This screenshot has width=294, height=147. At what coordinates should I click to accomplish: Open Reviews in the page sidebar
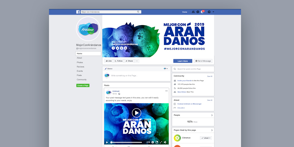click(81, 66)
